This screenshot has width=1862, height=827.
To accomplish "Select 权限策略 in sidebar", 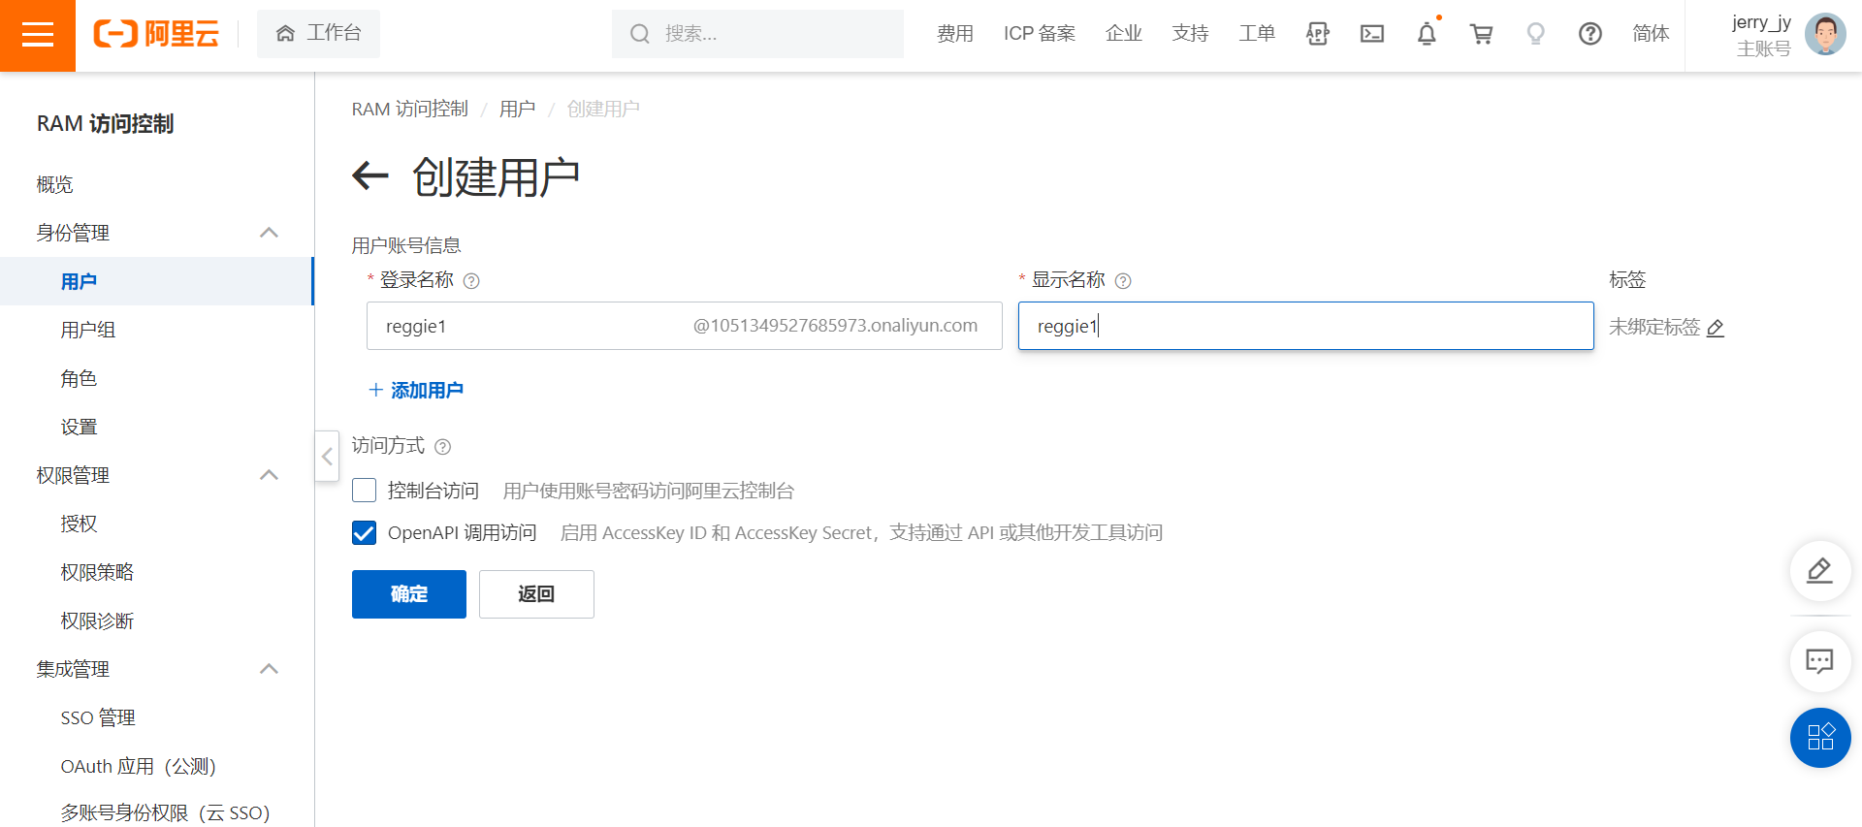I will coord(97,572).
